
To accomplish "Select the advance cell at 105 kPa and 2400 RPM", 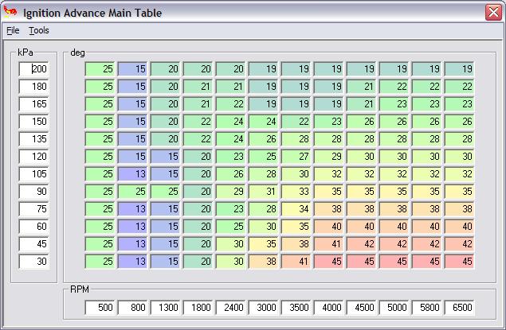I will pyautogui.click(x=230, y=174).
